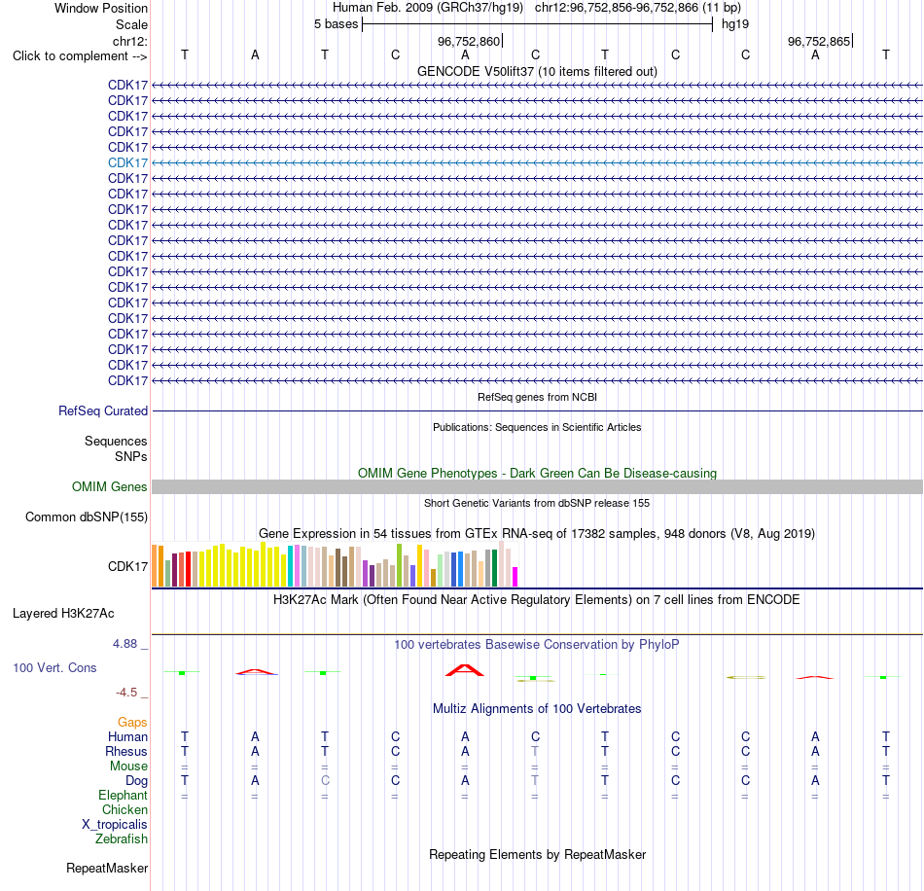Click the Human Feb. 2009 (GRCh37/hg19) header
Viewport: 924px width, 891px height.
[x=428, y=8]
